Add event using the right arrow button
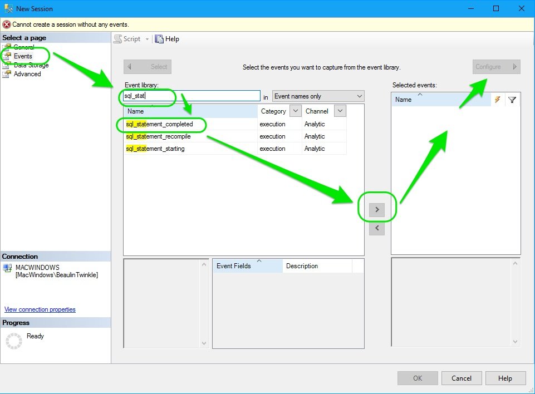The image size is (535, 394). 377,209
